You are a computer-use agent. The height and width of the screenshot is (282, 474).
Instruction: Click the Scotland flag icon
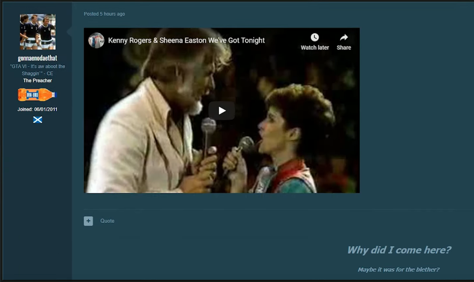coord(37,120)
